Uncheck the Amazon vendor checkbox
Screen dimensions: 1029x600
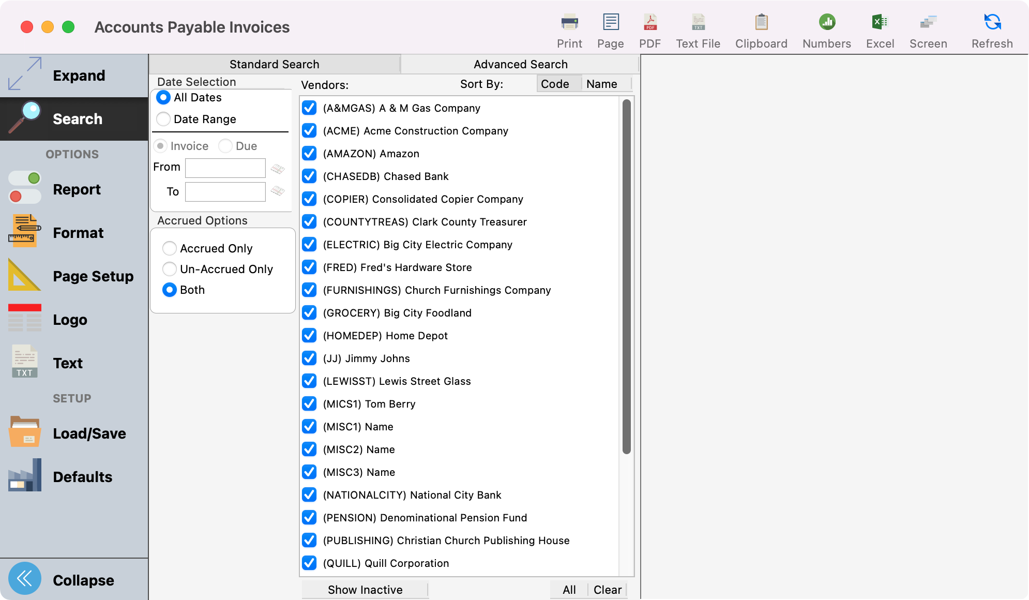pyautogui.click(x=309, y=154)
